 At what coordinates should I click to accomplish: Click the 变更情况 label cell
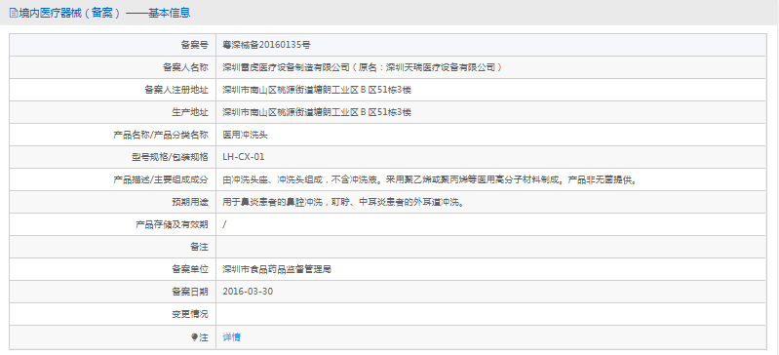tap(113, 315)
